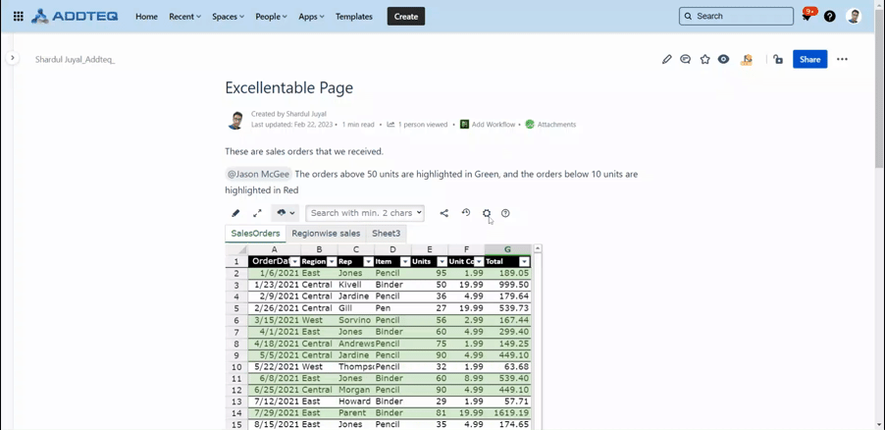885x430 pixels.
Task: Switch to the SalesOrders sheet tab
Action: point(255,234)
